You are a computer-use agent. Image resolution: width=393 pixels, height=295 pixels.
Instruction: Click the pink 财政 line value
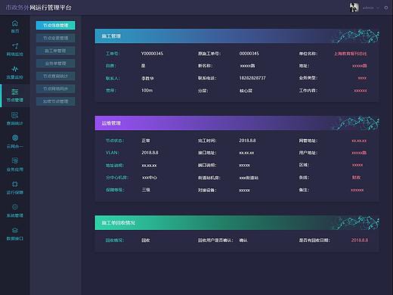click(x=356, y=178)
